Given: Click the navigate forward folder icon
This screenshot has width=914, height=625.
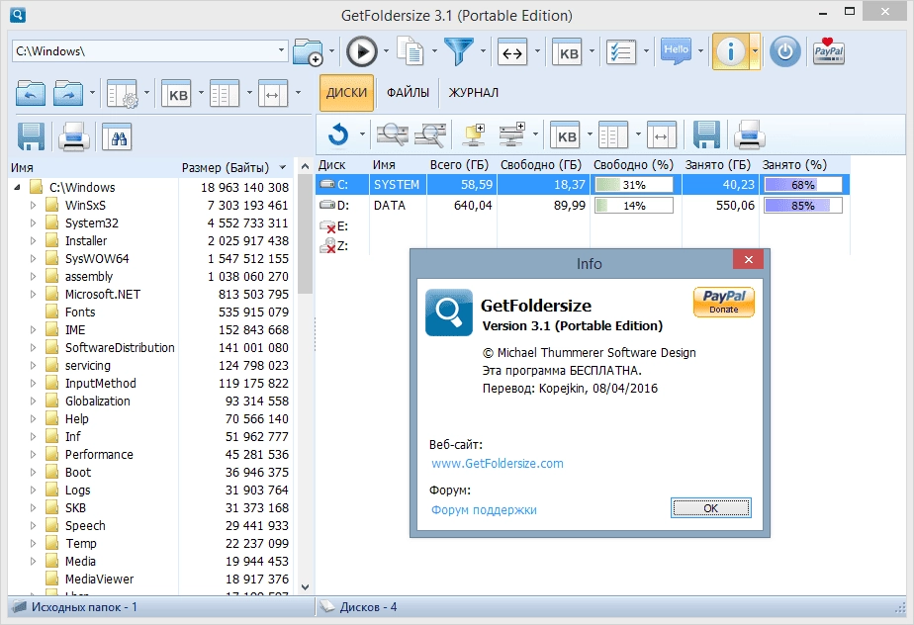Looking at the screenshot, I should click(x=68, y=93).
